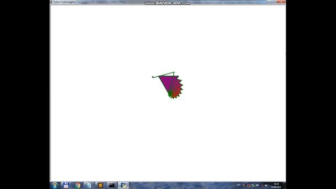Close the Python Turtle Graphics window
This screenshot has height=189, width=336.
pos(281,2)
